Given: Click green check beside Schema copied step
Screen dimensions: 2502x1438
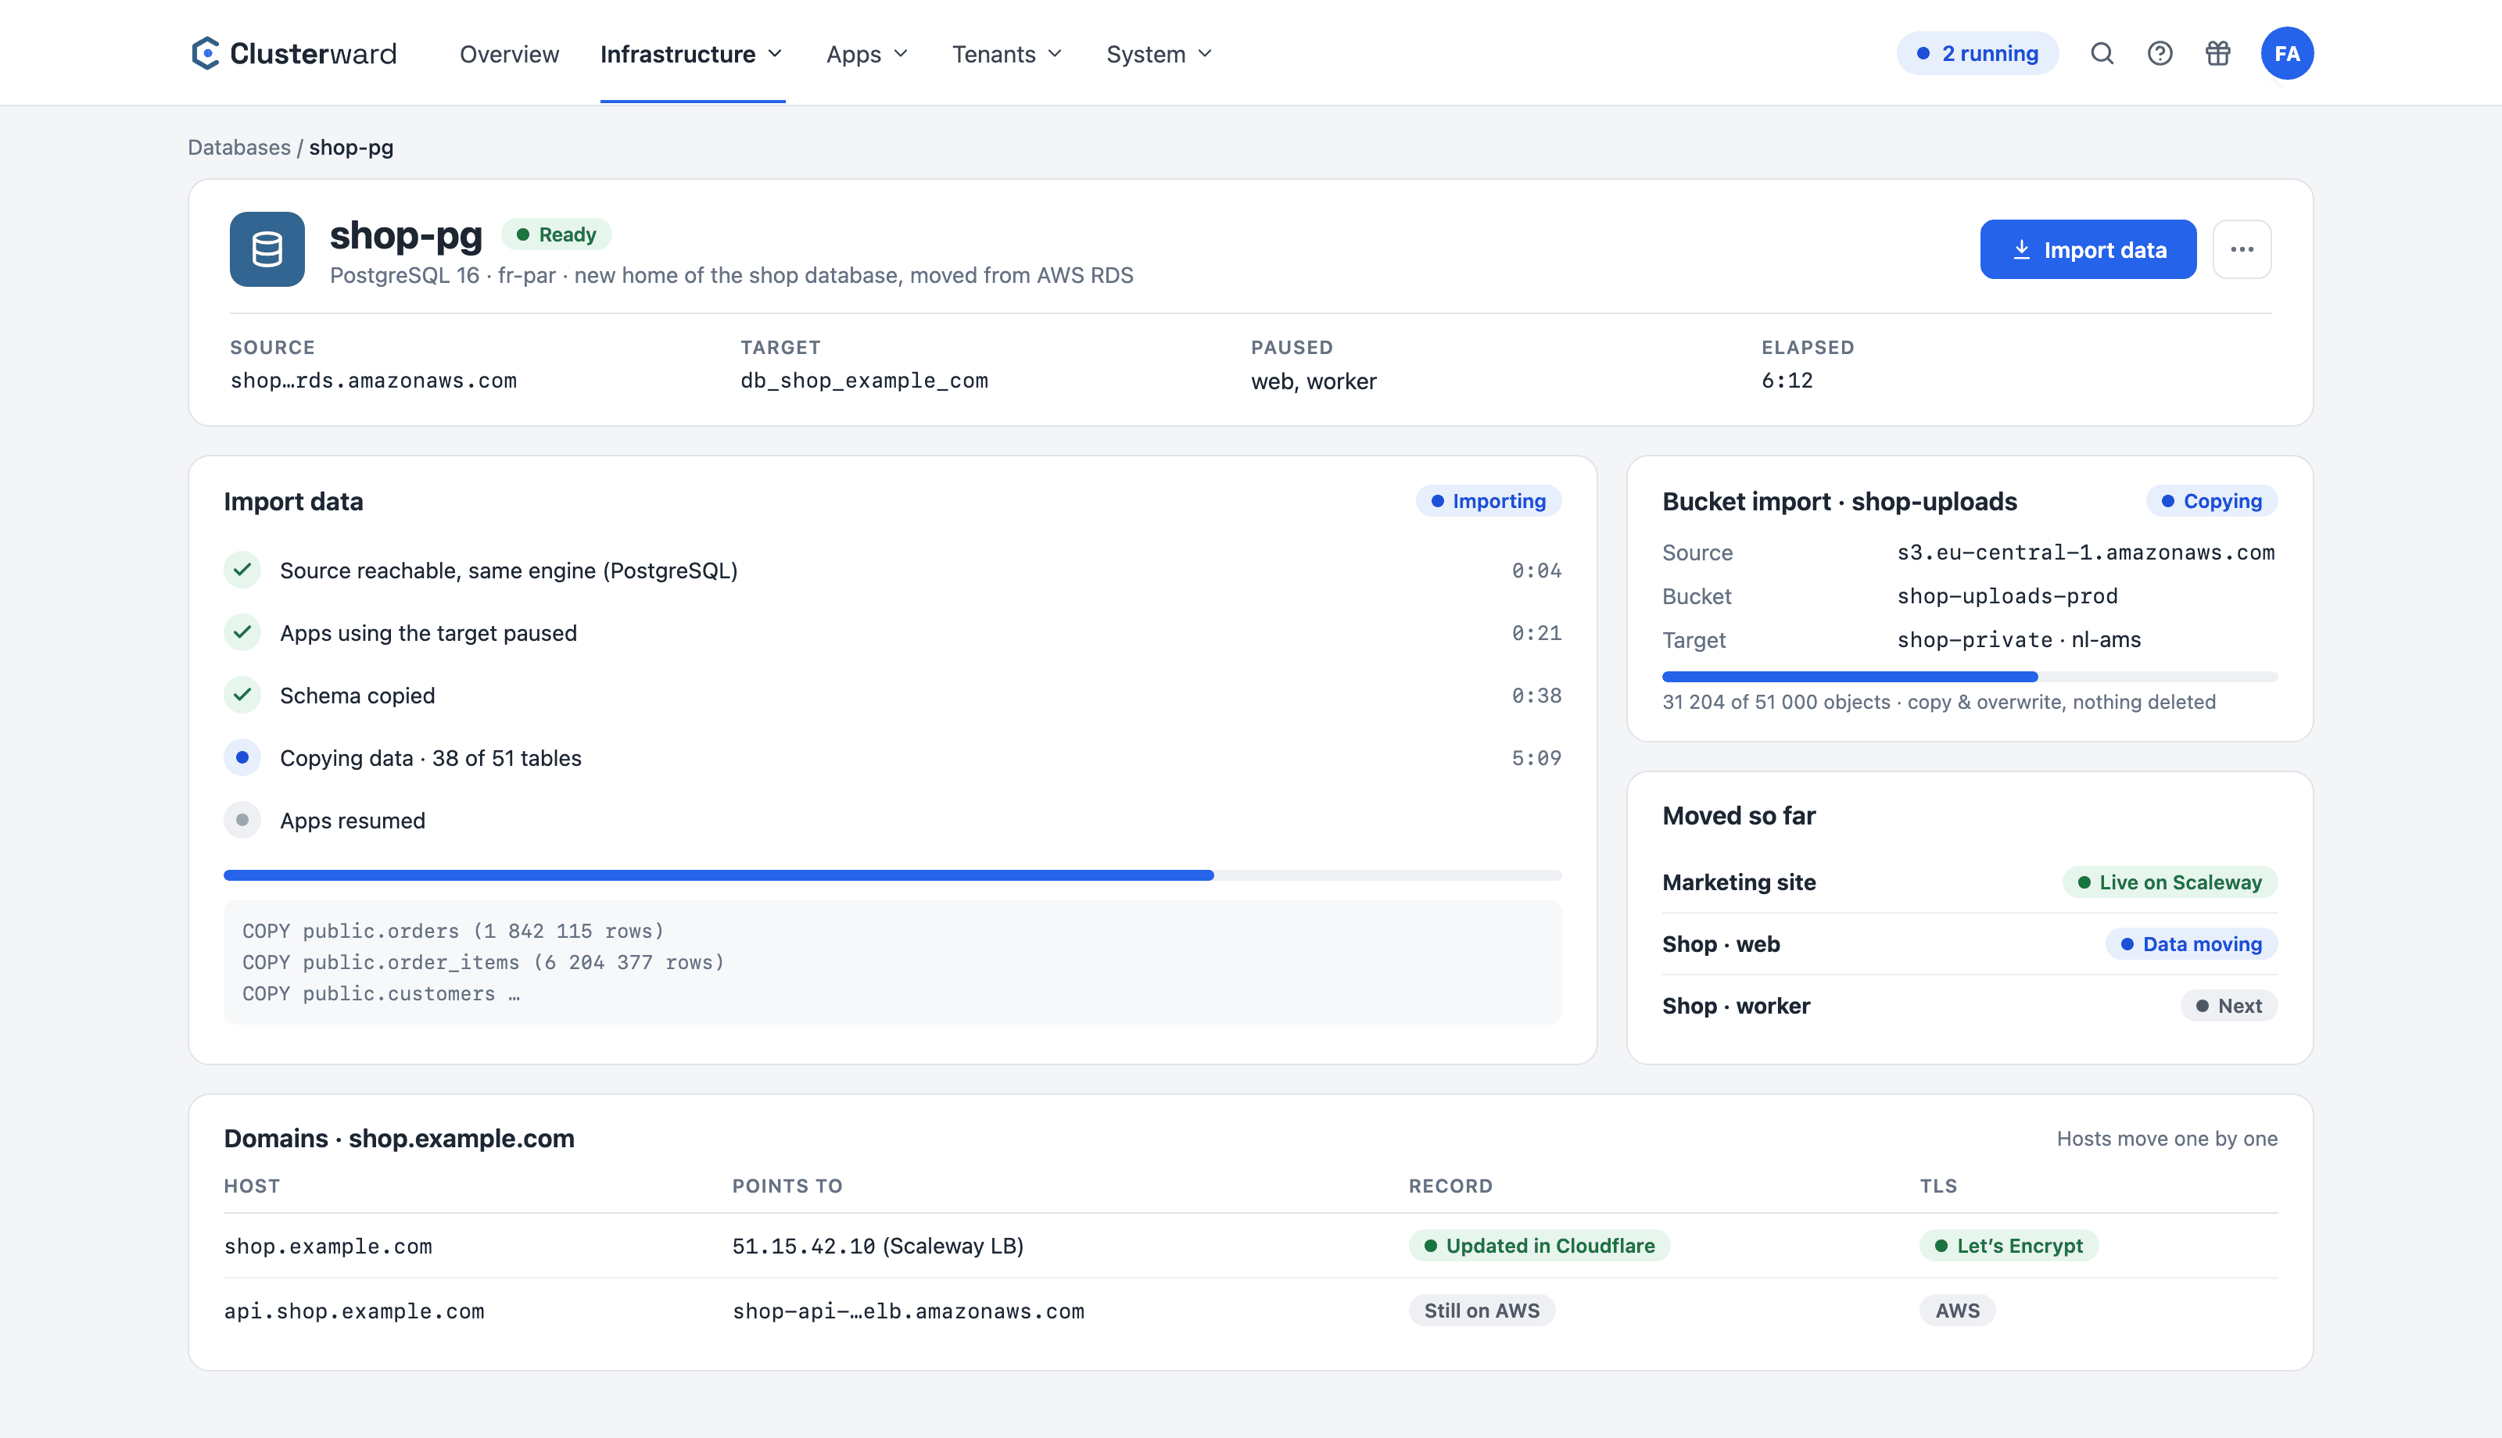Looking at the screenshot, I should (x=242, y=694).
